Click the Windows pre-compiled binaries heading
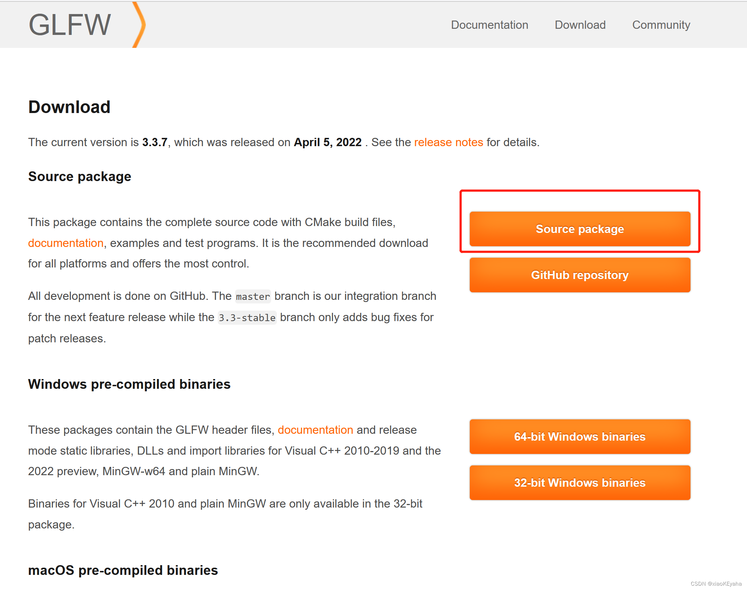 [129, 384]
